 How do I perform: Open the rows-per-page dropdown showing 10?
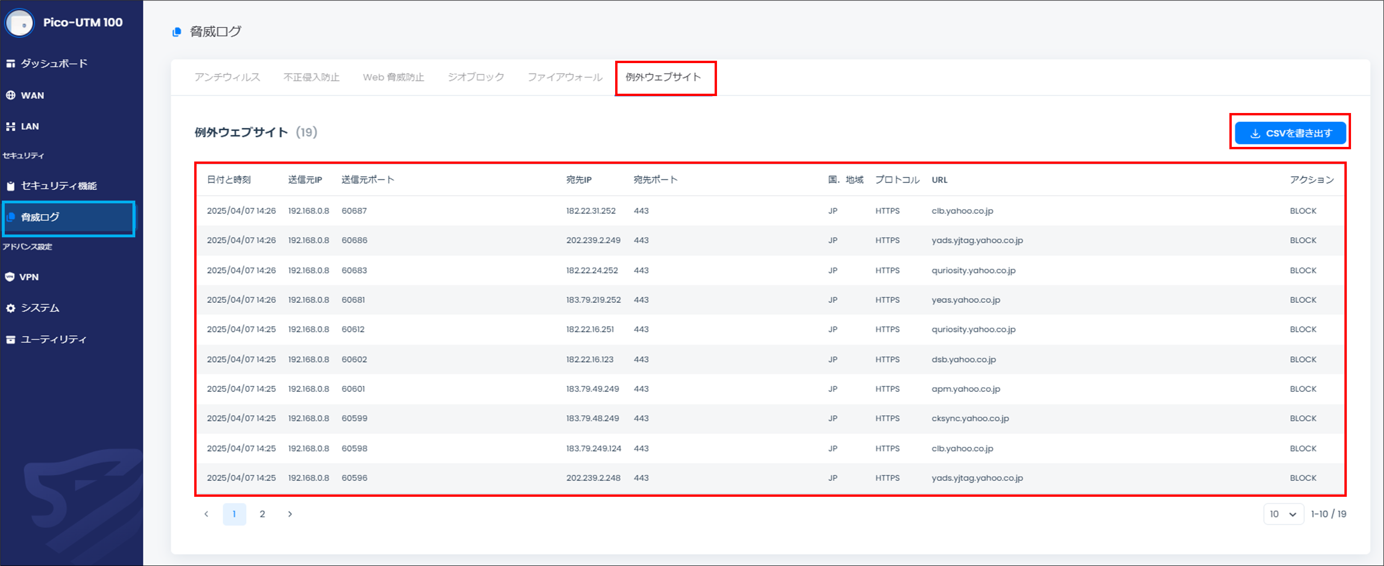point(1283,514)
